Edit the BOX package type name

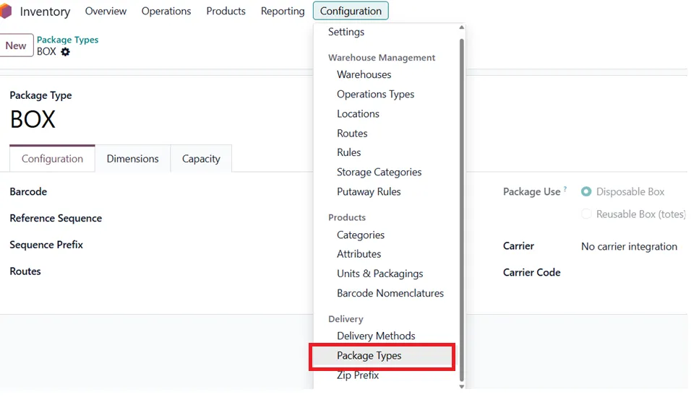[33, 120]
